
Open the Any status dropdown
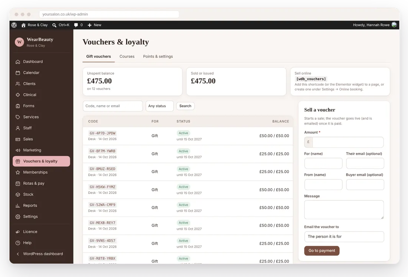click(159, 106)
